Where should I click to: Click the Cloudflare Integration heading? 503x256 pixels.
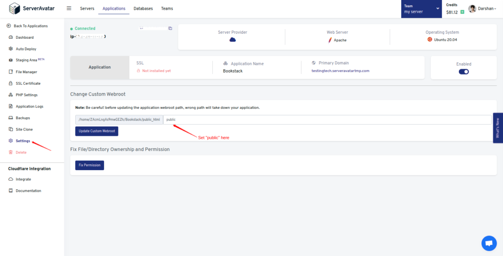[x=29, y=169]
